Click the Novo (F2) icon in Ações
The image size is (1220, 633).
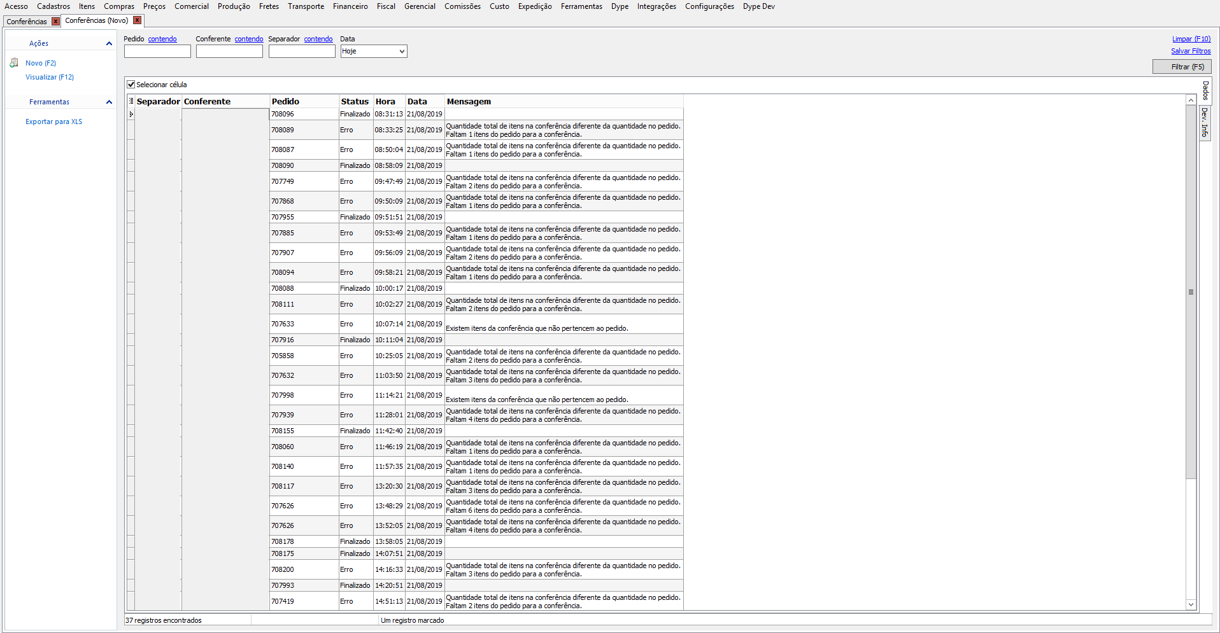pos(14,63)
